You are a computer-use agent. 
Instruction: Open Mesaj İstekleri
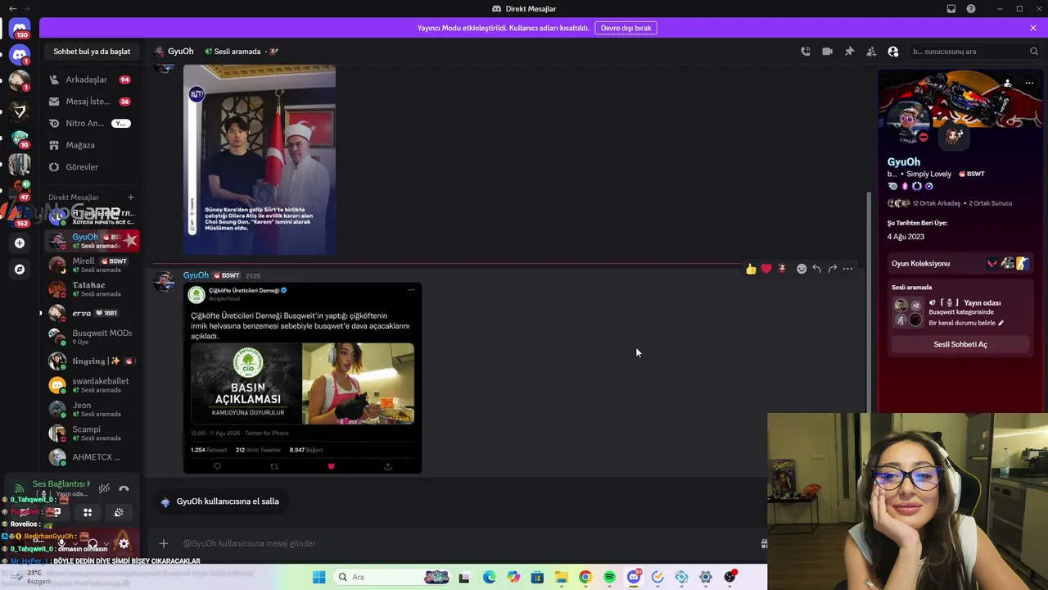(x=92, y=102)
